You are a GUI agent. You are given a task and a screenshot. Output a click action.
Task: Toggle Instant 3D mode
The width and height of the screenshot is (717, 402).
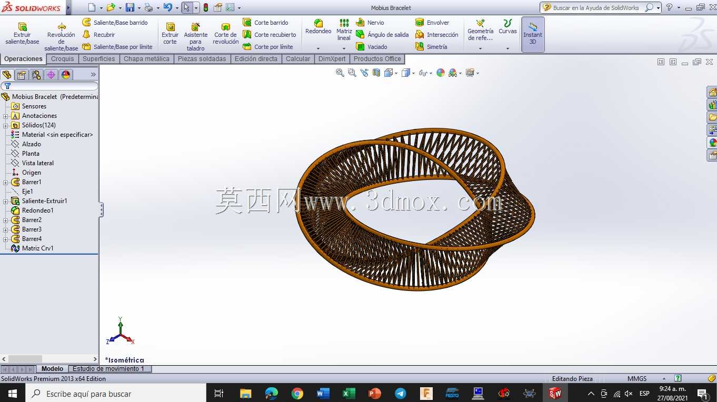(533, 34)
